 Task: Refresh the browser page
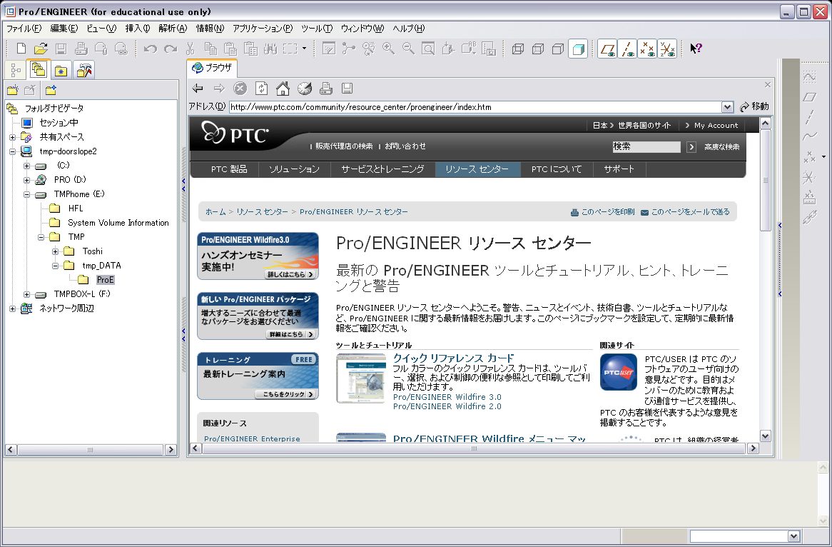pyautogui.click(x=262, y=89)
